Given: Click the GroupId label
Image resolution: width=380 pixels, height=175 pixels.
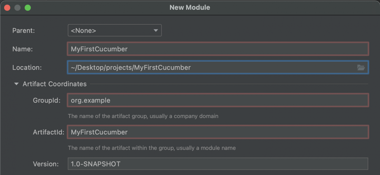Looking at the screenshot, I should pyautogui.click(x=47, y=100).
